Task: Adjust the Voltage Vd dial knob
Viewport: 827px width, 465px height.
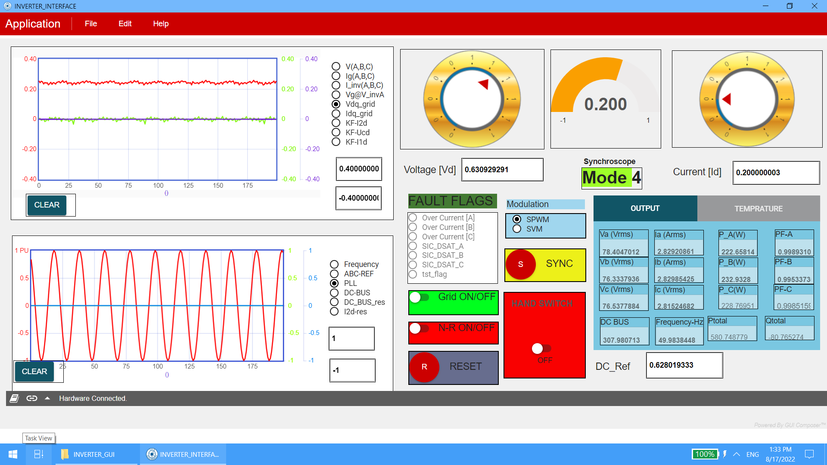Action: pos(472,99)
